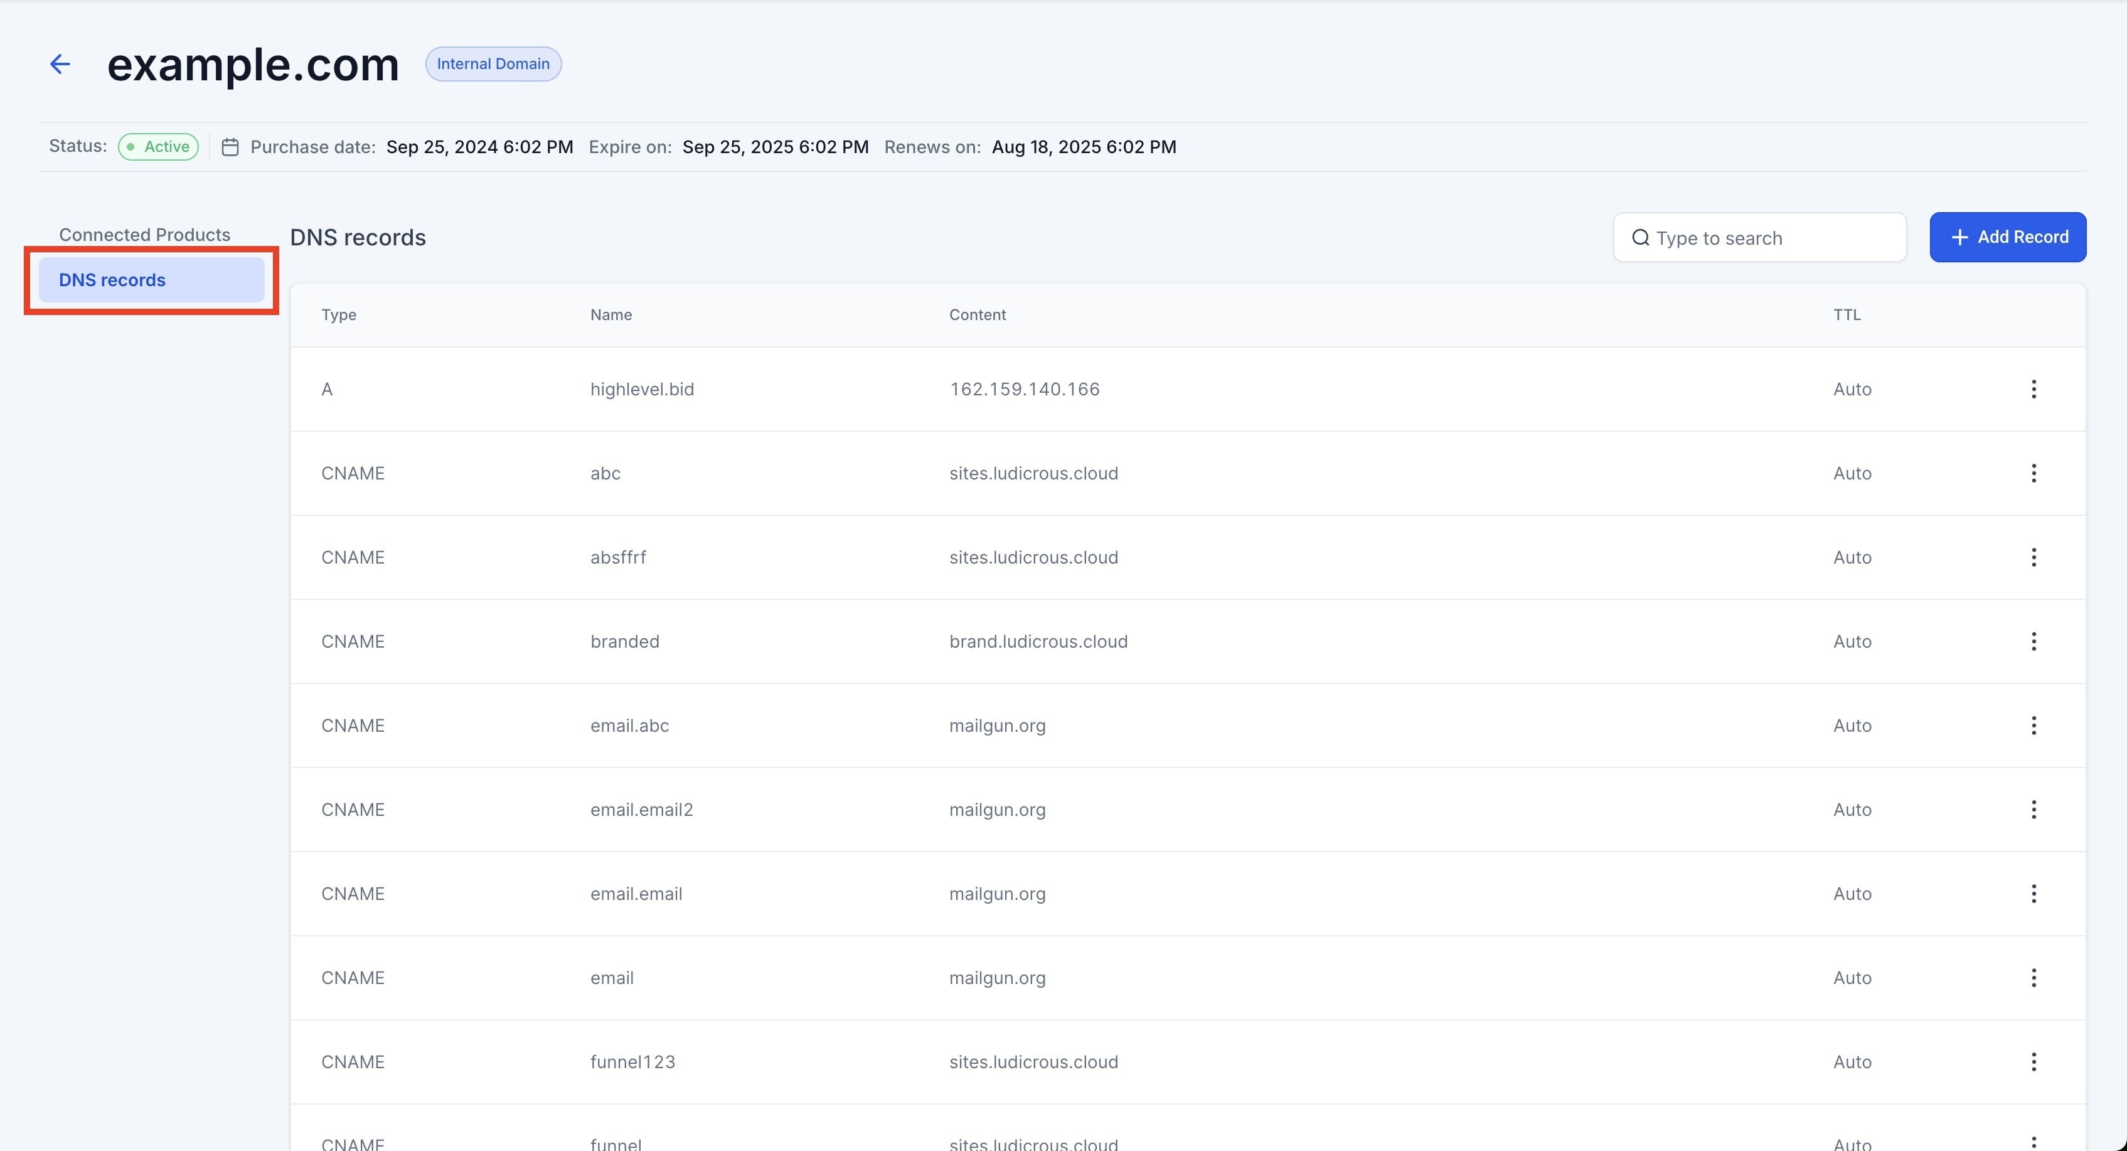Screen dimensions: 2127x1151
Task: Open actions menu for funnel123 record
Action: (2033, 1062)
